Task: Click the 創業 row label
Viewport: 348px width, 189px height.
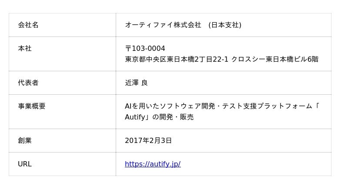Action: (x=25, y=141)
